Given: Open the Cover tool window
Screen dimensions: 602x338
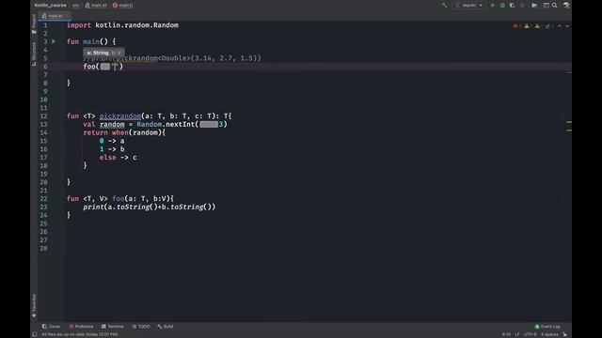Looking at the screenshot, I should 52,327.
